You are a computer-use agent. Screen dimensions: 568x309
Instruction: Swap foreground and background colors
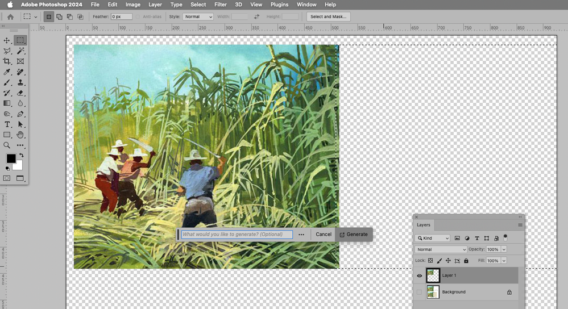pos(22,155)
